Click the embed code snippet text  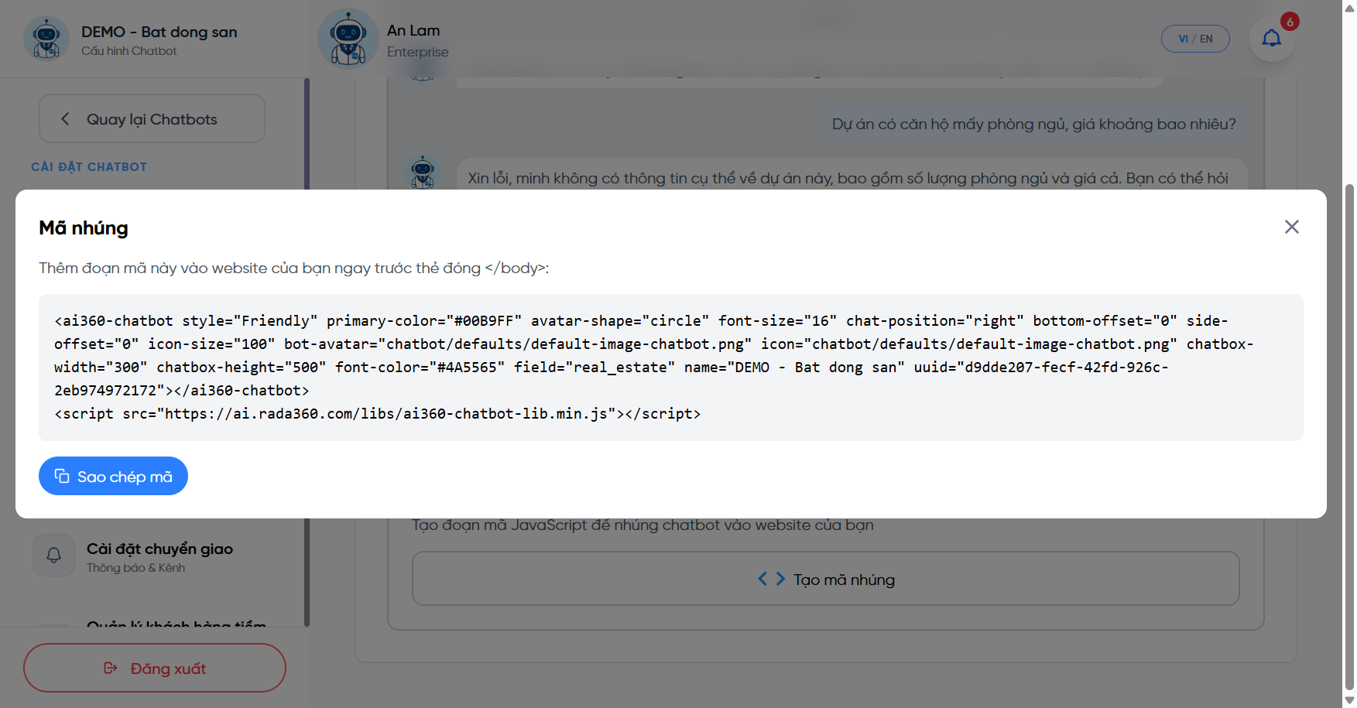[x=671, y=367]
